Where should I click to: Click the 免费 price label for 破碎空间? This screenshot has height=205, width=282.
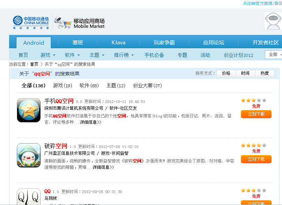click(x=256, y=151)
